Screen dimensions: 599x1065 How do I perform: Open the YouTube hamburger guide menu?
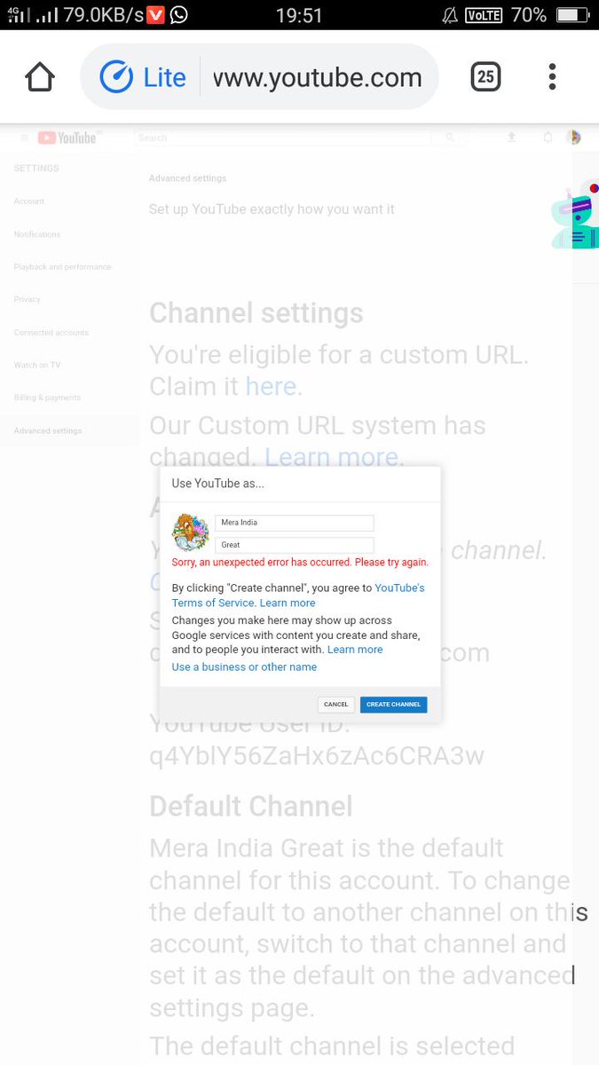pyautogui.click(x=24, y=138)
